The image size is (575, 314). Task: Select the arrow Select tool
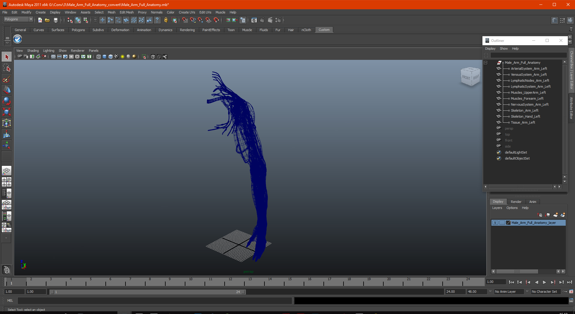pos(7,57)
